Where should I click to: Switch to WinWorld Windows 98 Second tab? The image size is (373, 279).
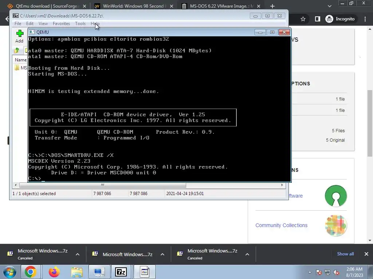133,6
